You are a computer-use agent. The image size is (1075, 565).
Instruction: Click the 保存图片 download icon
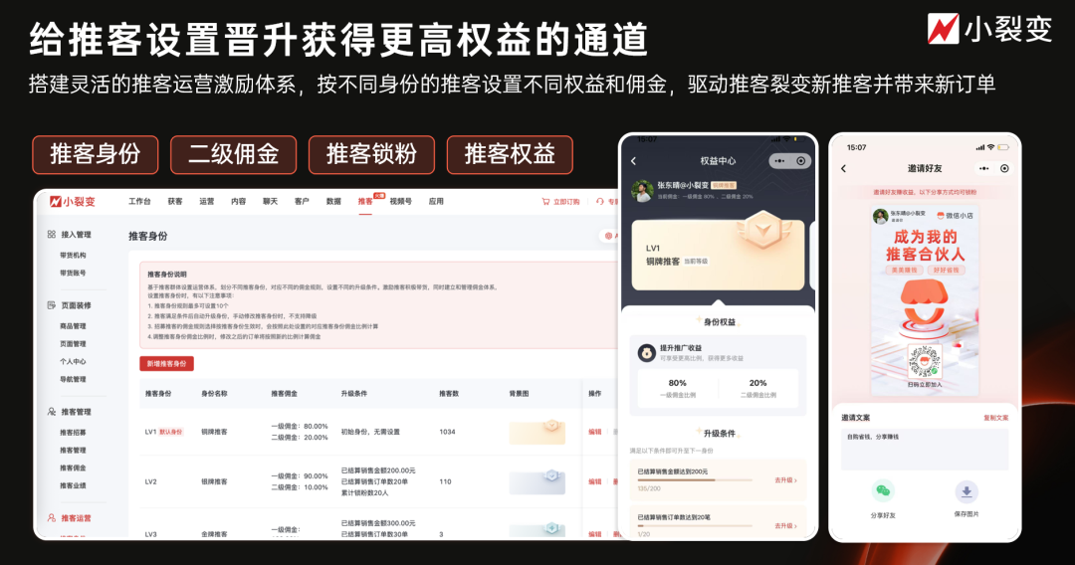pos(967,491)
